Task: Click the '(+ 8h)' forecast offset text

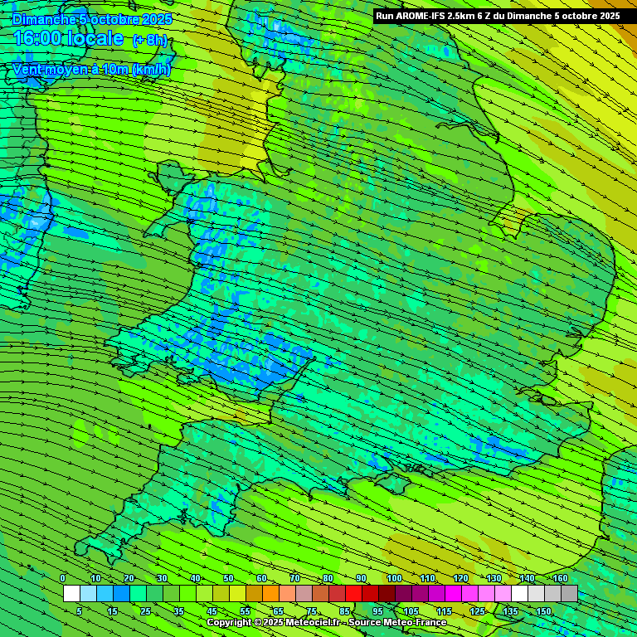Action: click(150, 41)
